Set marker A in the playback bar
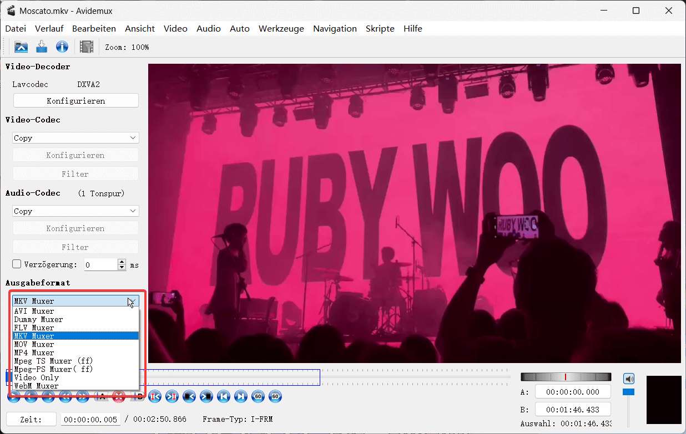The image size is (686, 434). tap(100, 396)
